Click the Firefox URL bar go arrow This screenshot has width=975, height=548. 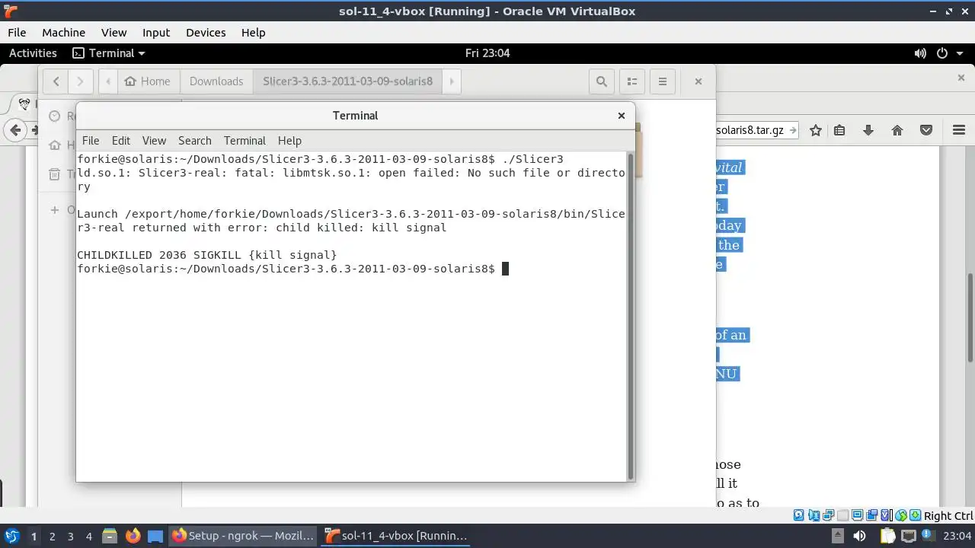(793, 130)
